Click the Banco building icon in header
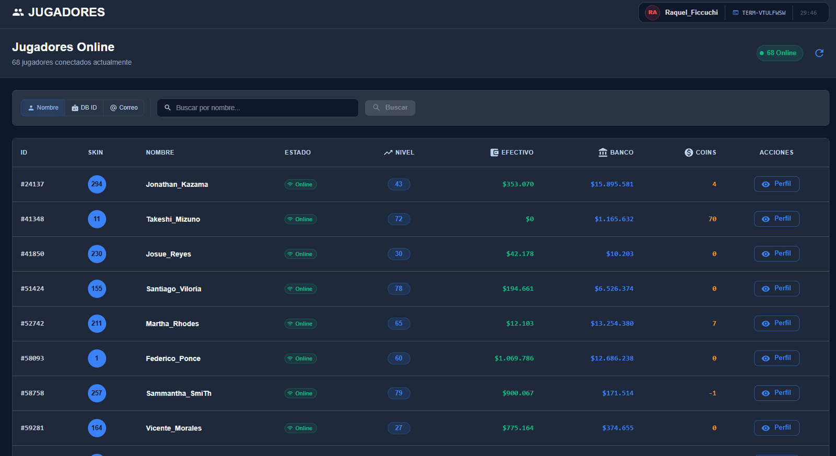Screen dimensions: 836x456 603,152
